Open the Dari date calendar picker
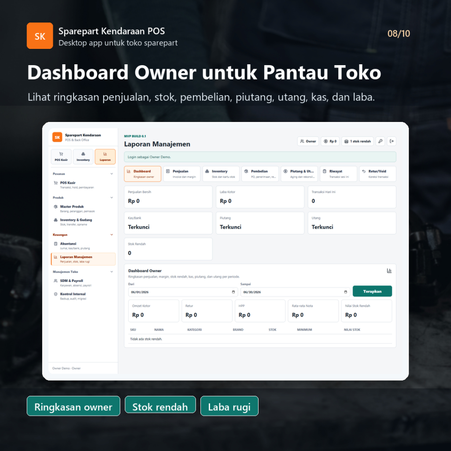The image size is (451, 451). tap(233, 292)
